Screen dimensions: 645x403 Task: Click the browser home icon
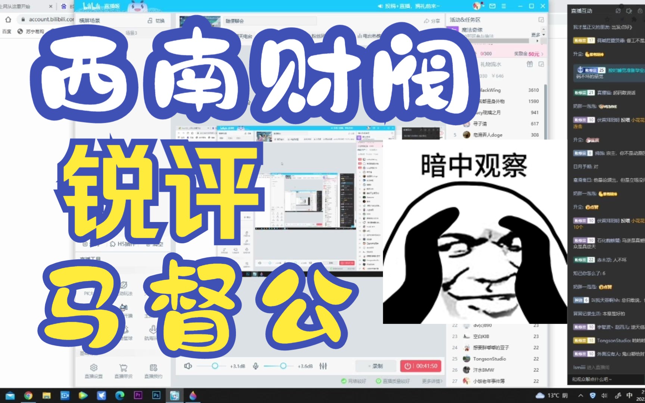pyautogui.click(x=8, y=19)
